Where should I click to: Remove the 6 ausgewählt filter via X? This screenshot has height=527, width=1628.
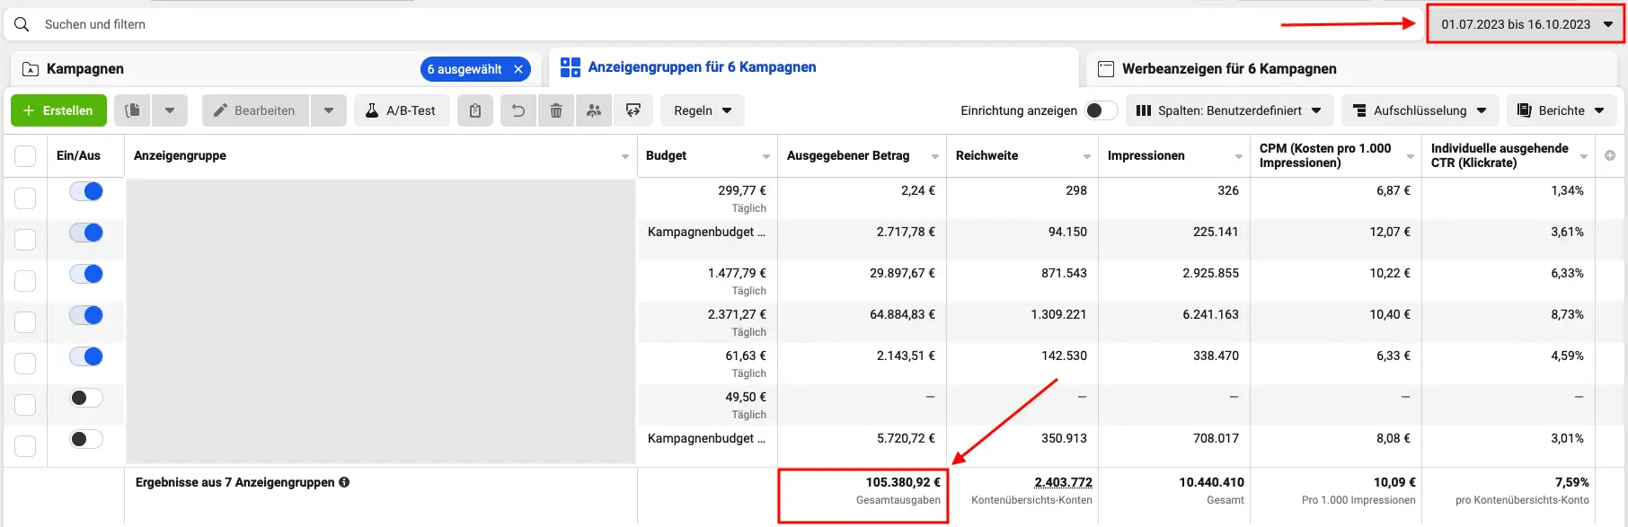point(518,69)
